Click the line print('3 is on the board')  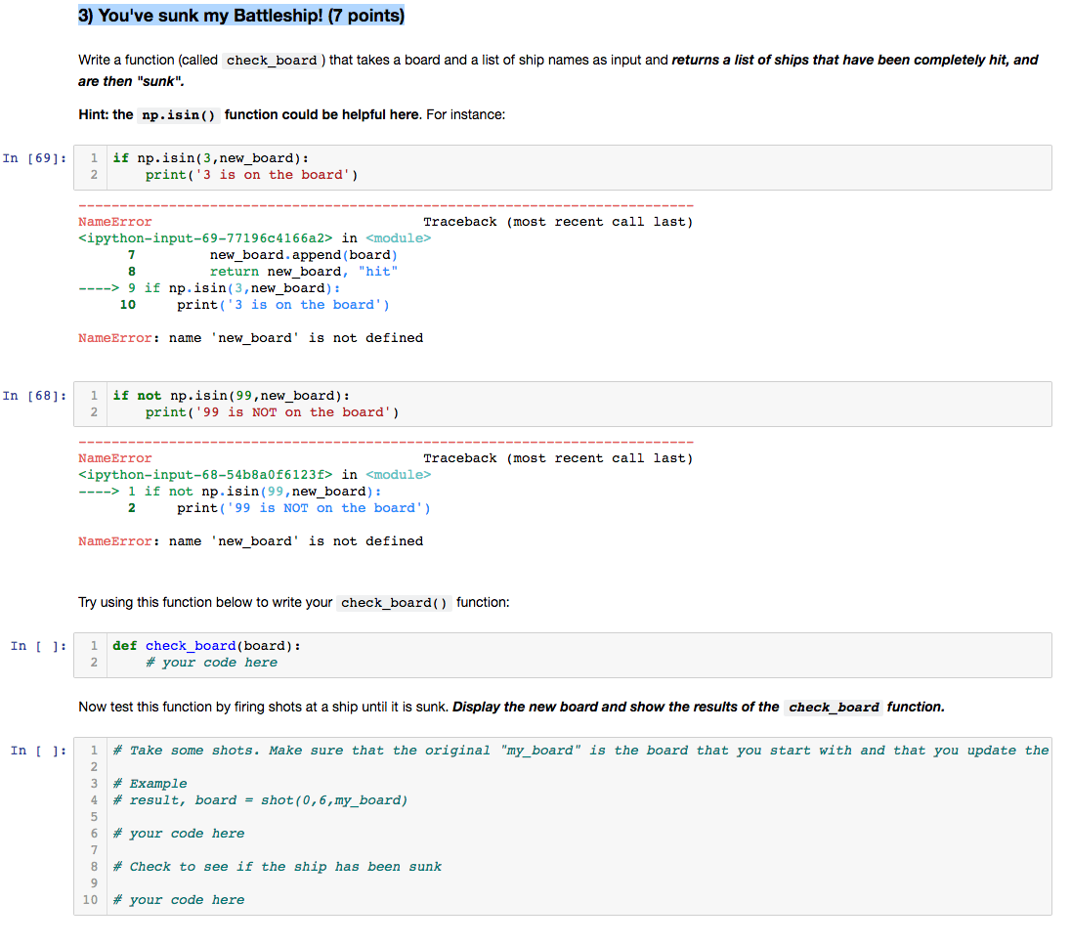coord(251,175)
